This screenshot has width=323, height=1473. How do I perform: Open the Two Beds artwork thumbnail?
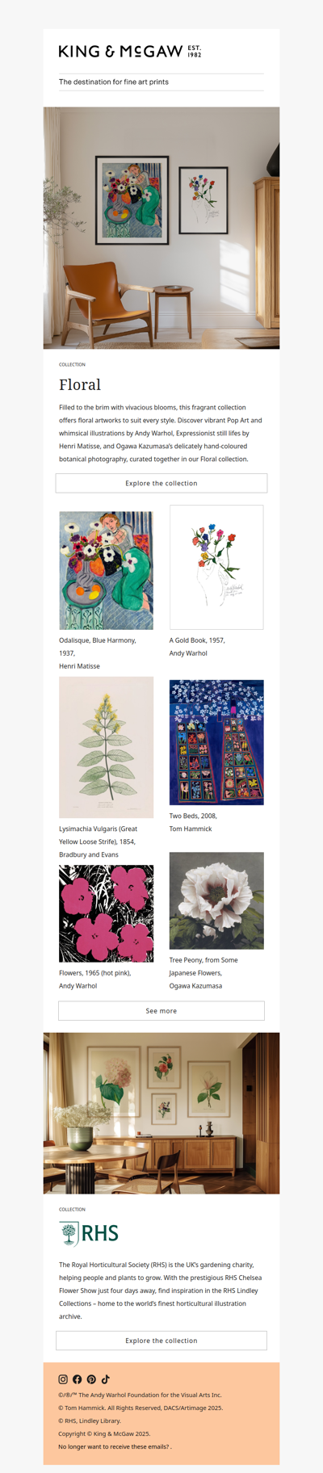[x=216, y=742]
